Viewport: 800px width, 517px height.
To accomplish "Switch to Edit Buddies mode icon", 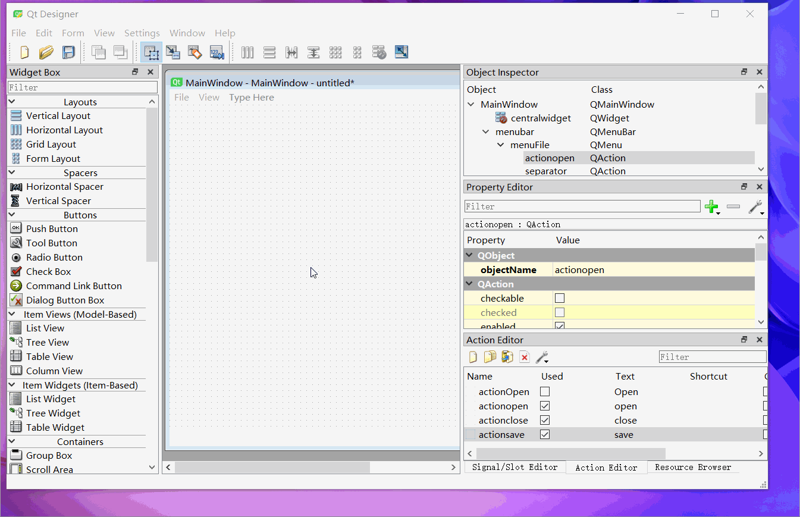I will tap(194, 52).
